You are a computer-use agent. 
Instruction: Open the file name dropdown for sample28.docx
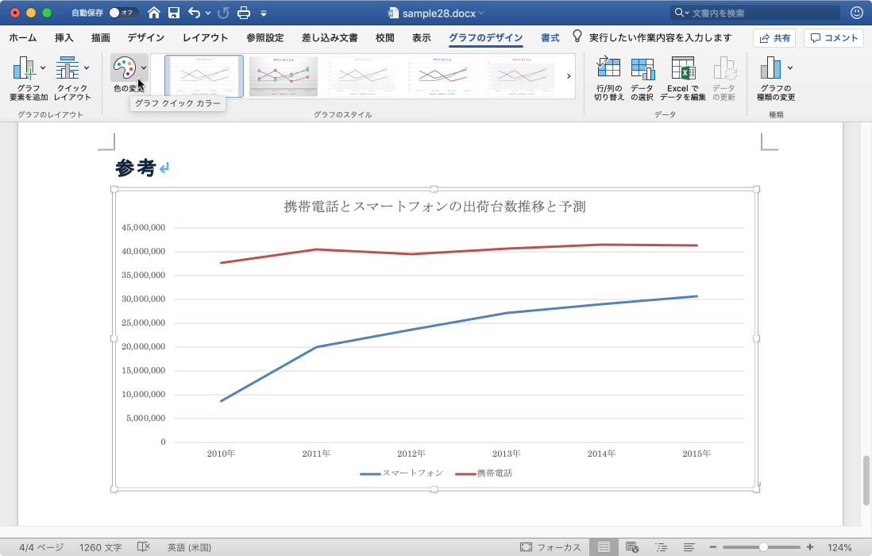click(x=481, y=13)
